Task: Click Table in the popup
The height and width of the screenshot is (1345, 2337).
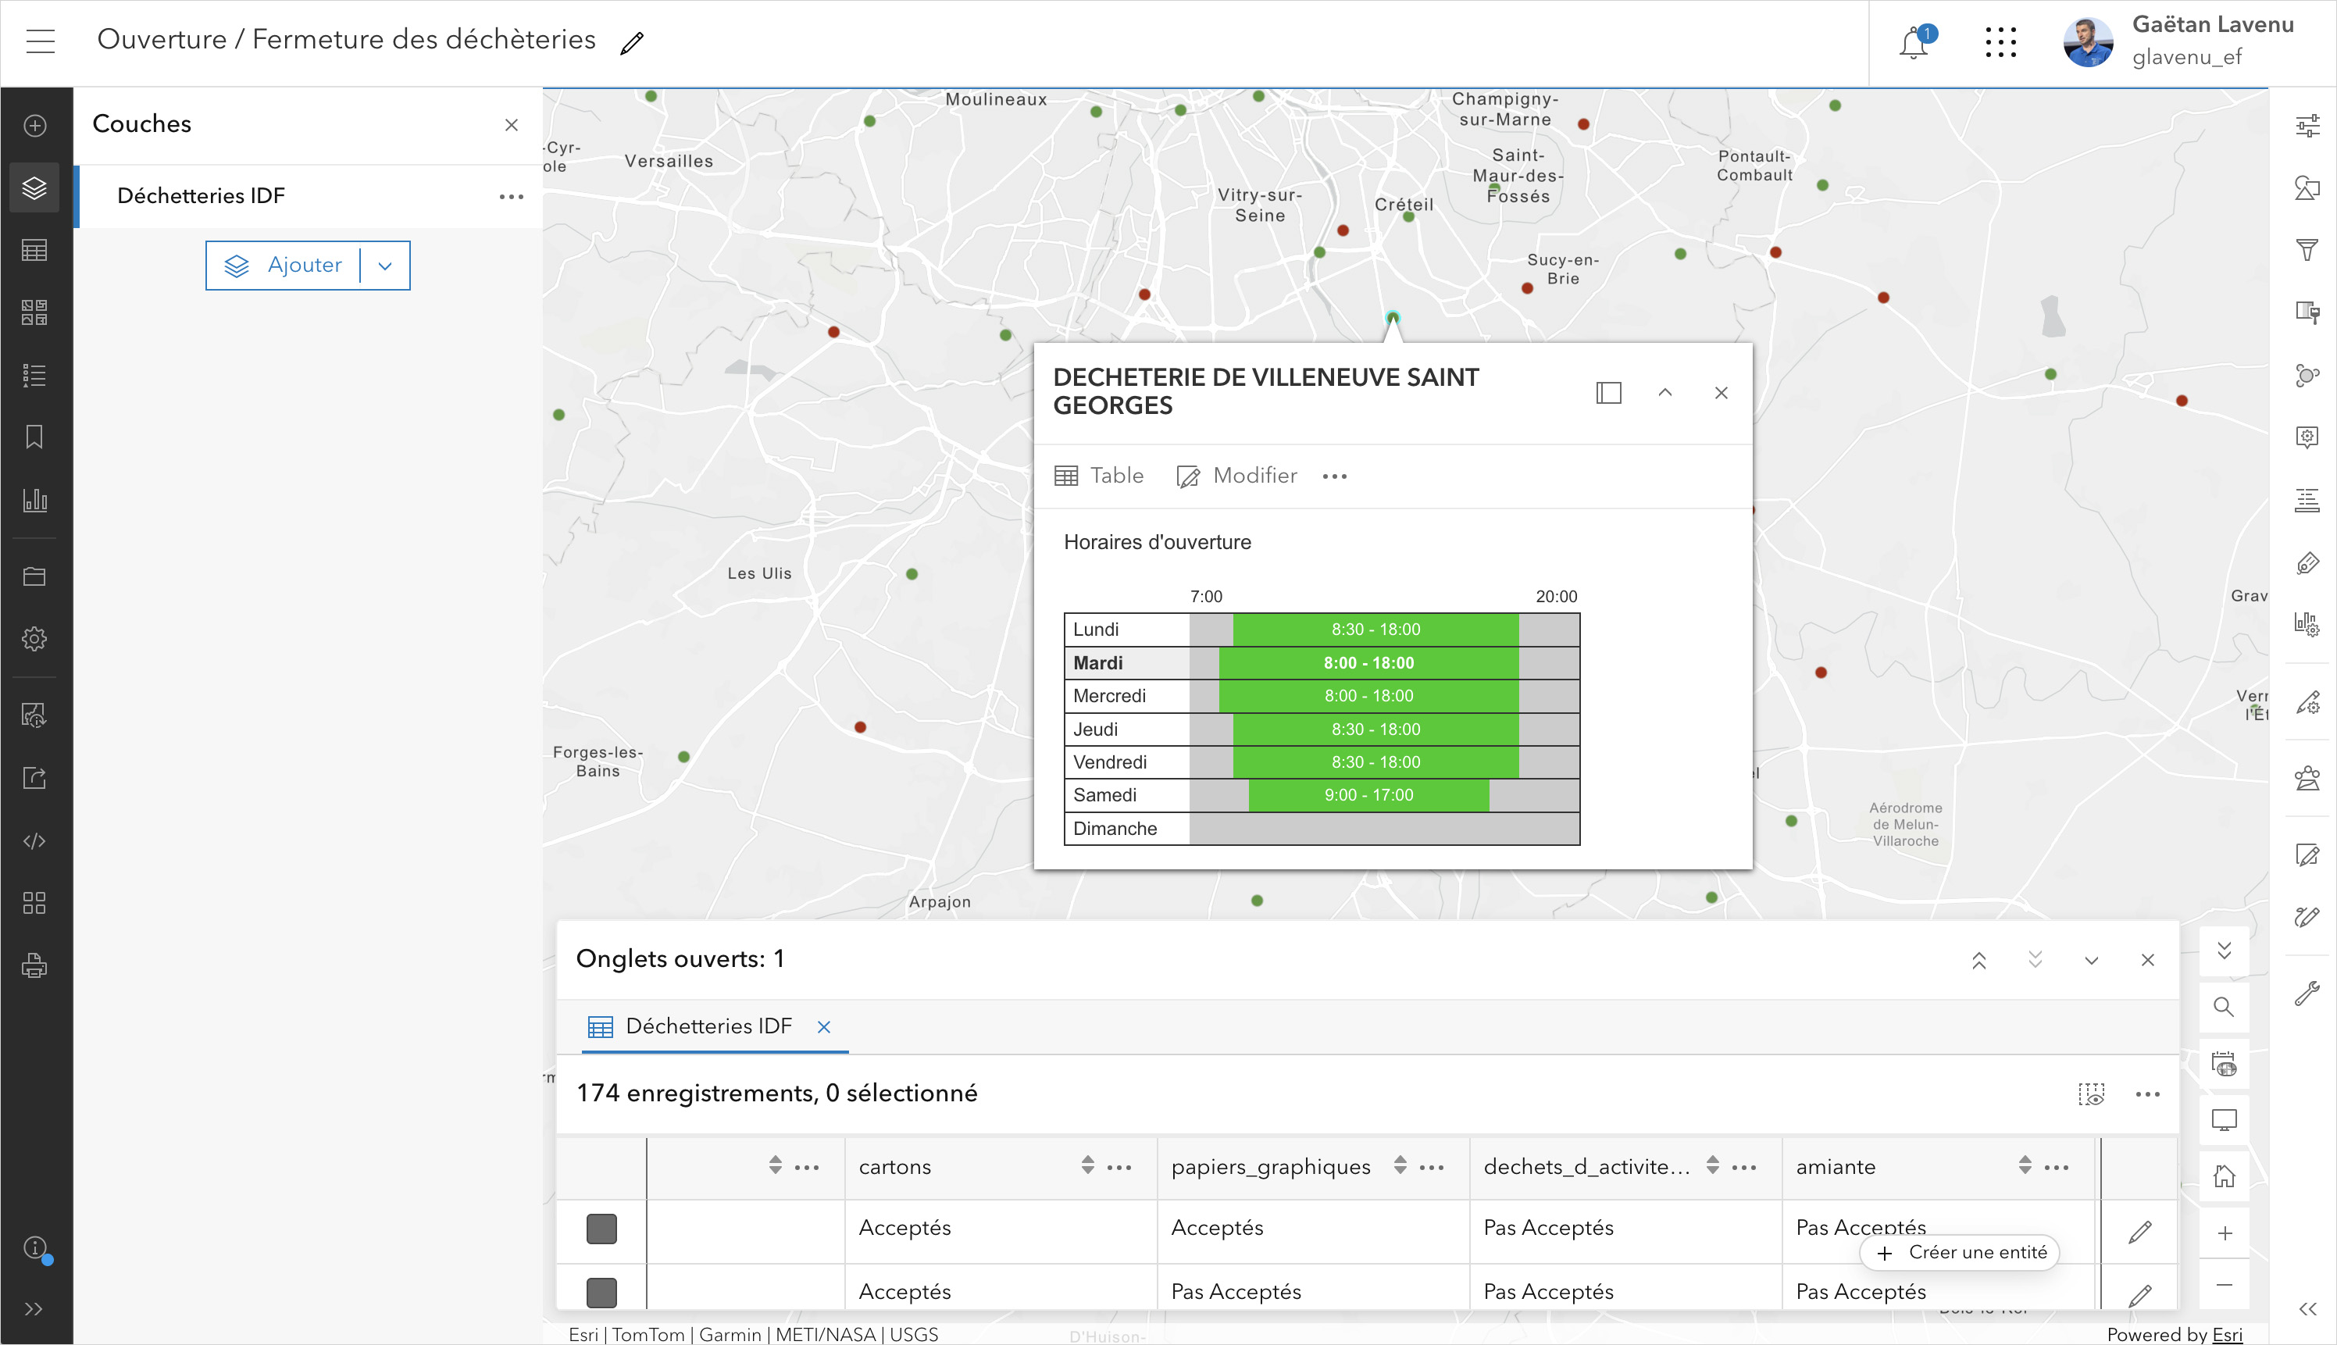Action: (x=1099, y=476)
